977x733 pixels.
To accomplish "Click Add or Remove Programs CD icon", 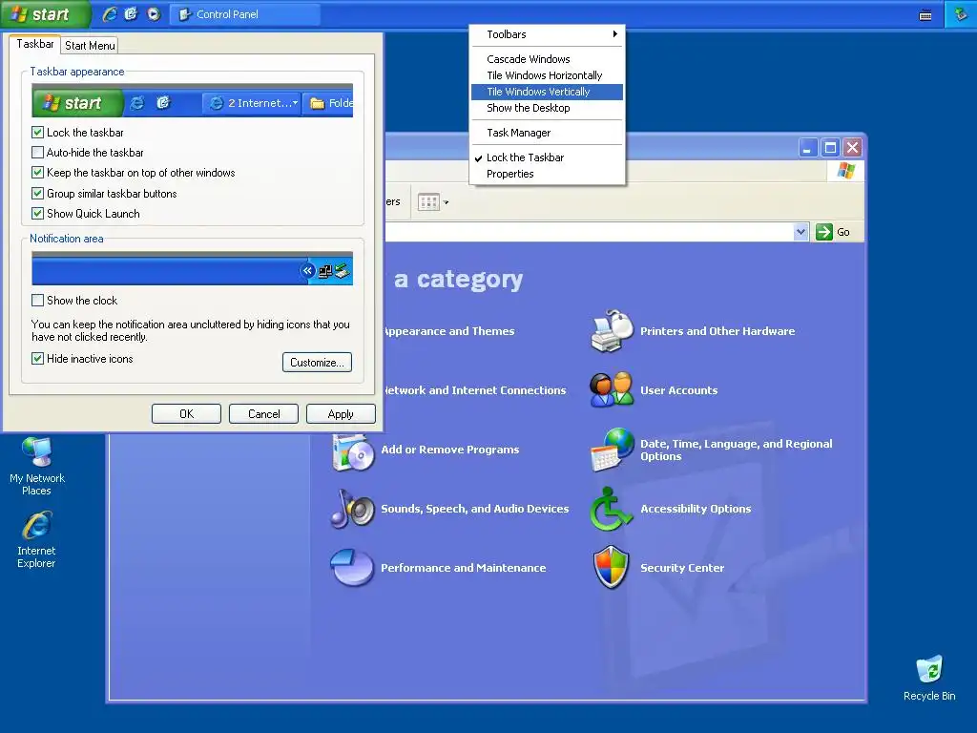I will click(x=353, y=451).
